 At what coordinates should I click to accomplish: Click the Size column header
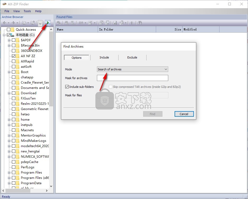tap(169, 29)
